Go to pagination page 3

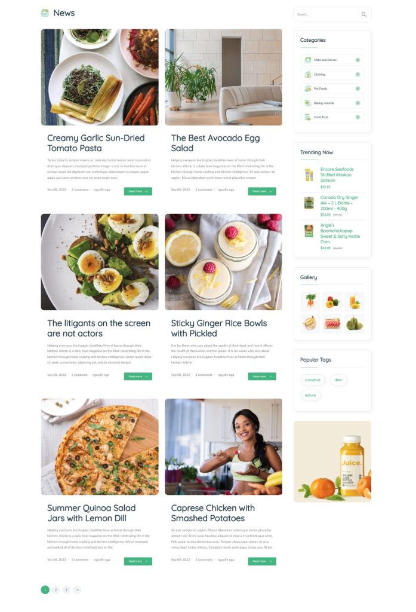(x=67, y=590)
